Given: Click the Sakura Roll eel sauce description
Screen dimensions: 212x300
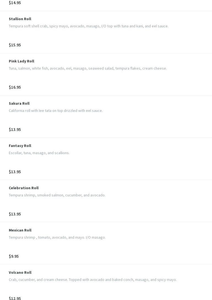Looking at the screenshot, I should point(56,110).
